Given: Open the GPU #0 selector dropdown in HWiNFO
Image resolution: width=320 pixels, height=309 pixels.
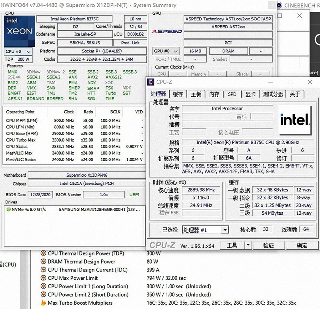Looking at the screenshot, I should coord(166,51).
